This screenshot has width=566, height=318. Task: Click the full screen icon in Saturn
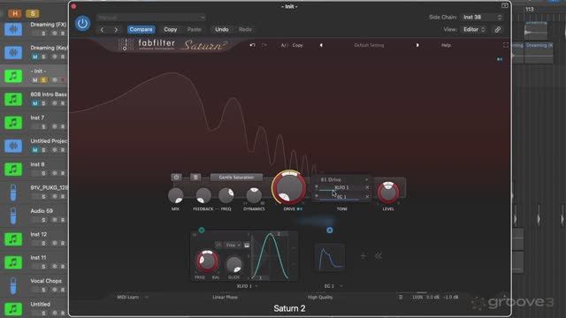pos(505,45)
